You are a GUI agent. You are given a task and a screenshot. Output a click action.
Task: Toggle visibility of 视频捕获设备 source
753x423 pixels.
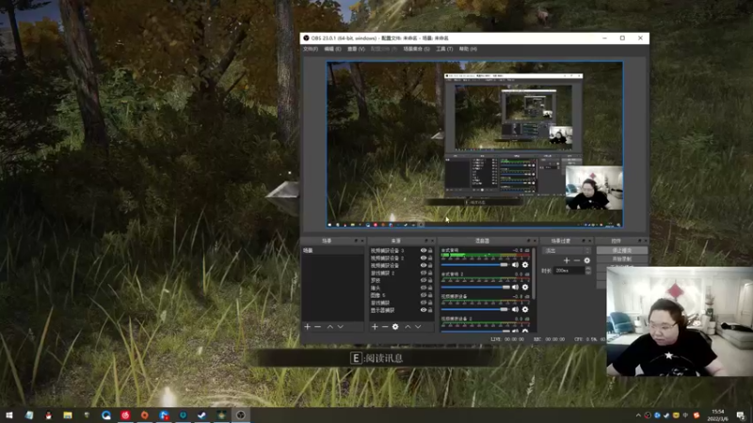423,265
